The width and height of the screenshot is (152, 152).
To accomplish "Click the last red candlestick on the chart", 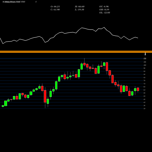I will pyautogui.click(x=138, y=89).
